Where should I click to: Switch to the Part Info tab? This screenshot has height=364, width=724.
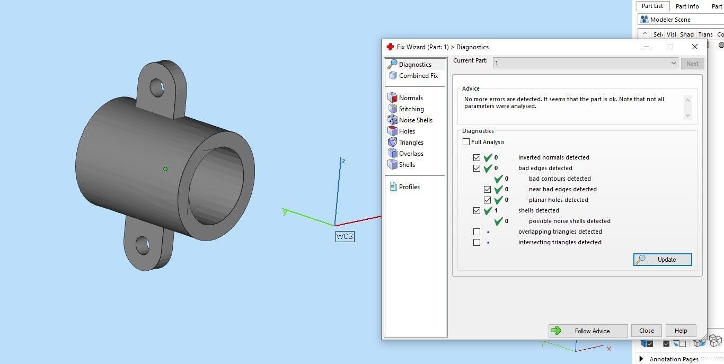click(687, 6)
